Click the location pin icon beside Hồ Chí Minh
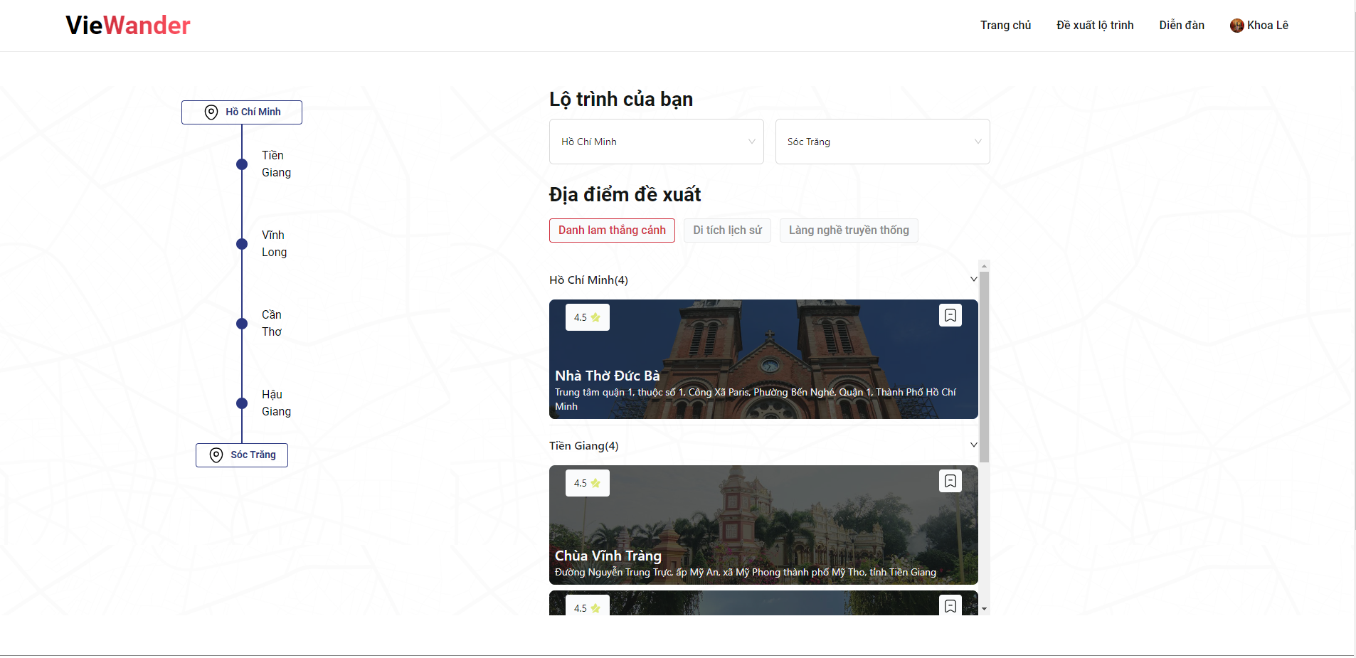The image size is (1356, 658). (211, 112)
